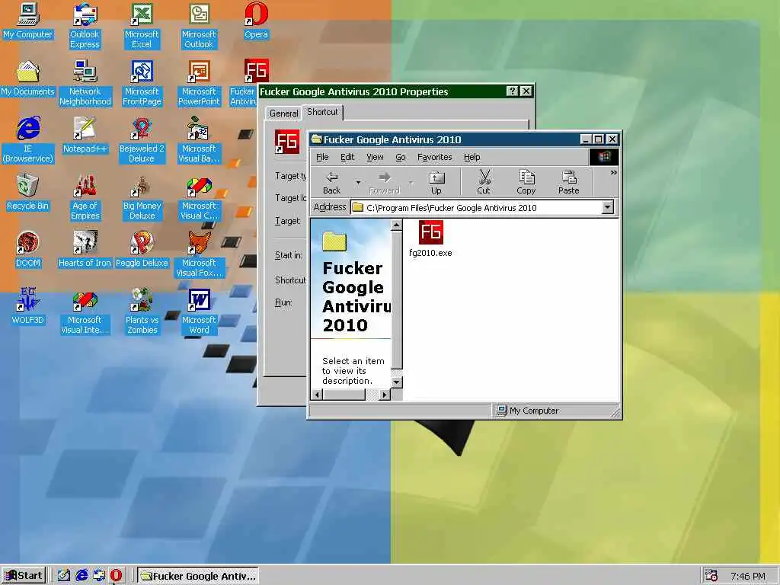Launch Opera from quick launch bar
The height and width of the screenshot is (585, 780).
pyautogui.click(x=116, y=576)
